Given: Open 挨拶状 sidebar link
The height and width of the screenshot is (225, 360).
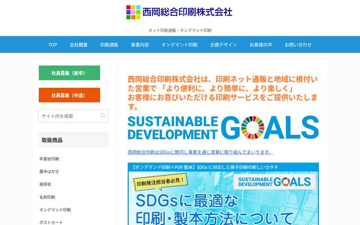Looking at the screenshot, I should (x=45, y=184).
